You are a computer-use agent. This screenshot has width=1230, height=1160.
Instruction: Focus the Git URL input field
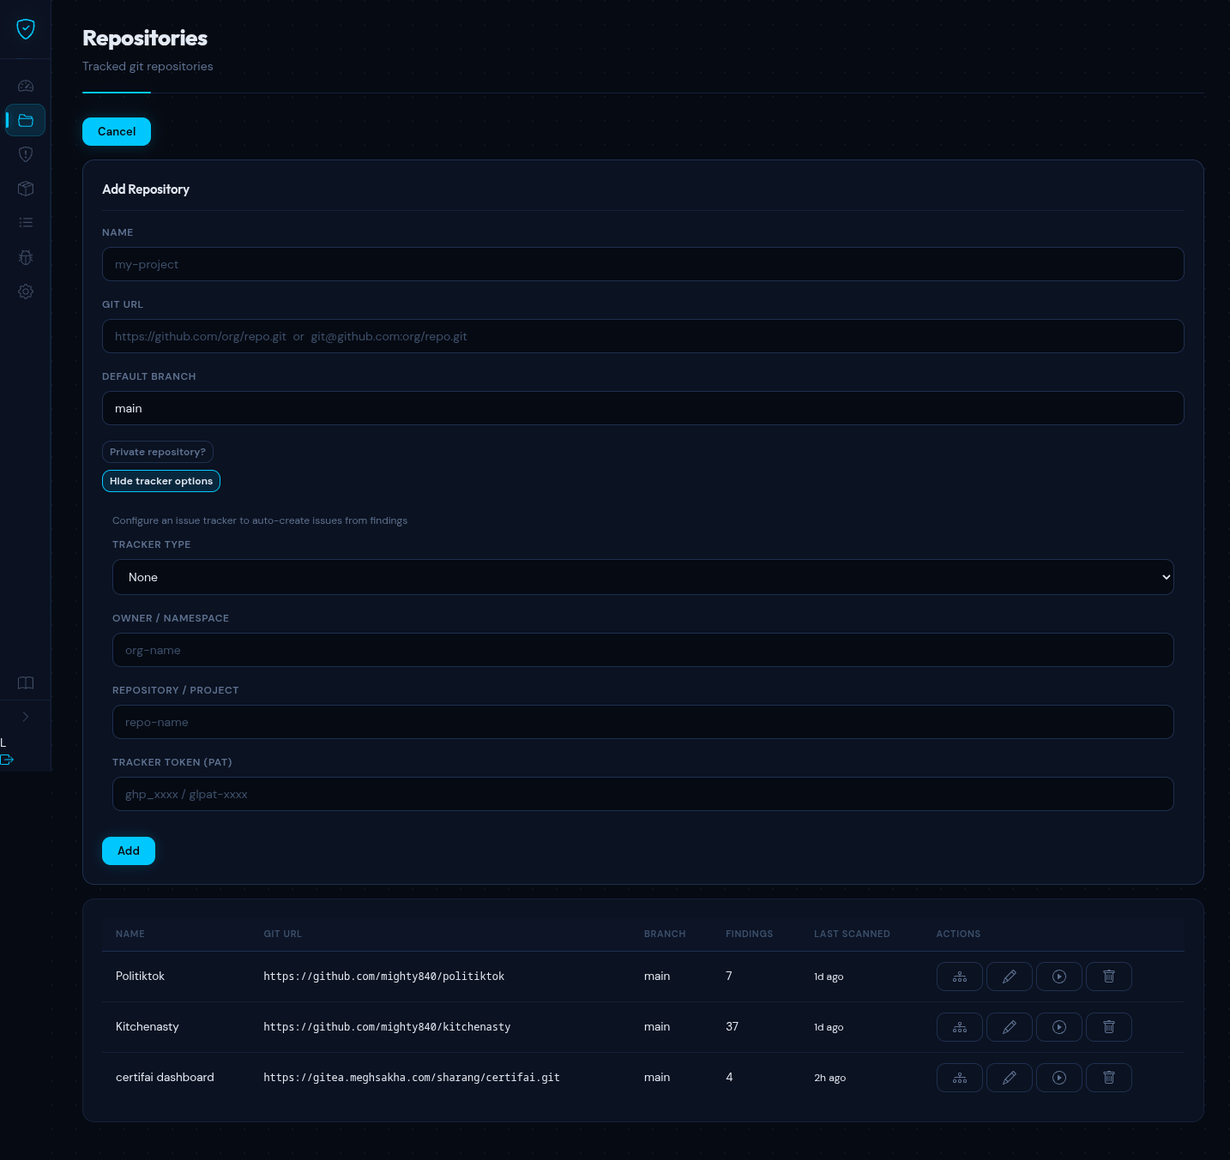(642, 336)
